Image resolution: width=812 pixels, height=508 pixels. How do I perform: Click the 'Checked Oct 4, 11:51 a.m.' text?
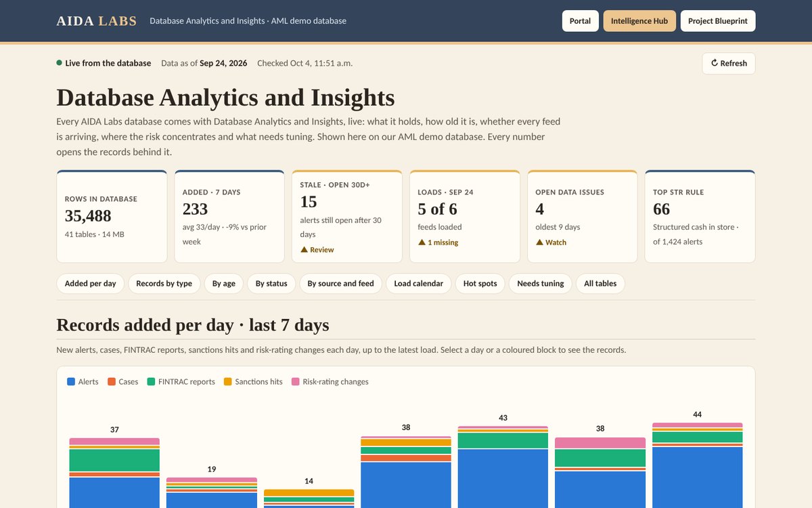(x=304, y=63)
